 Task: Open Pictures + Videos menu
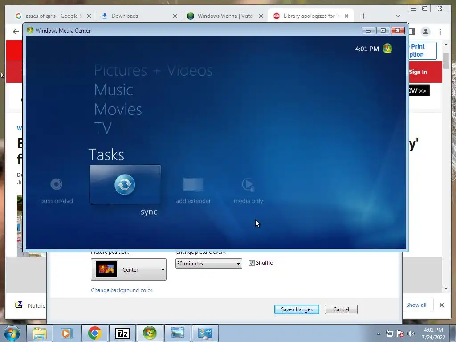[153, 71]
